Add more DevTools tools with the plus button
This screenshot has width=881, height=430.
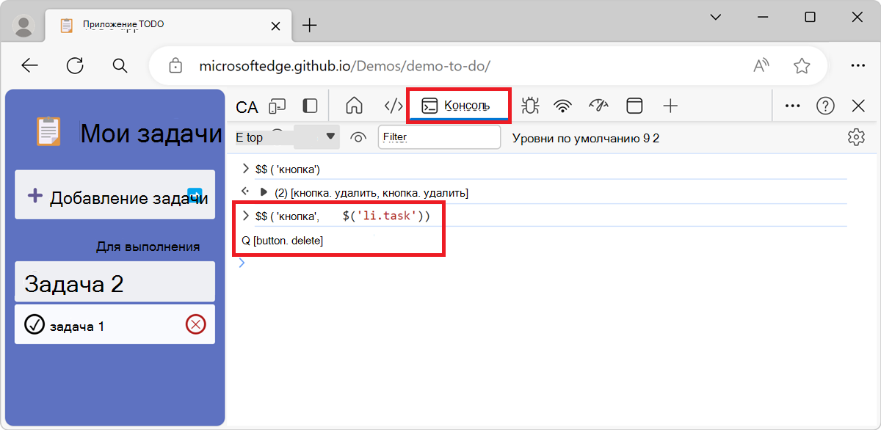[670, 106]
